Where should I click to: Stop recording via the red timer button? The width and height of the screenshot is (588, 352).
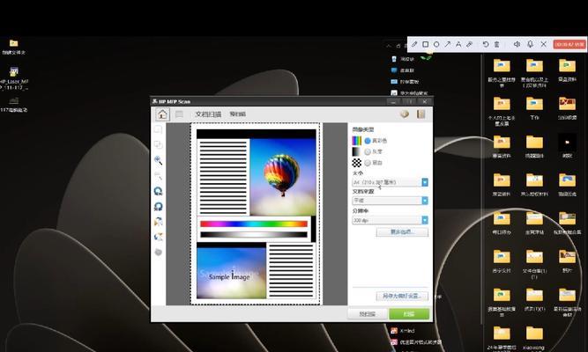point(569,44)
